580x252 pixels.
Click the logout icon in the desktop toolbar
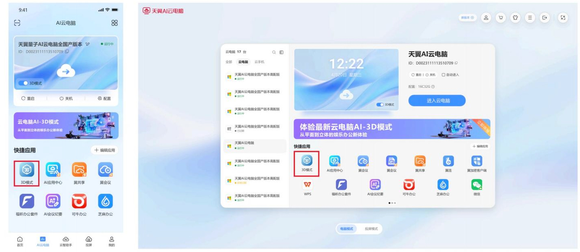[545, 18]
